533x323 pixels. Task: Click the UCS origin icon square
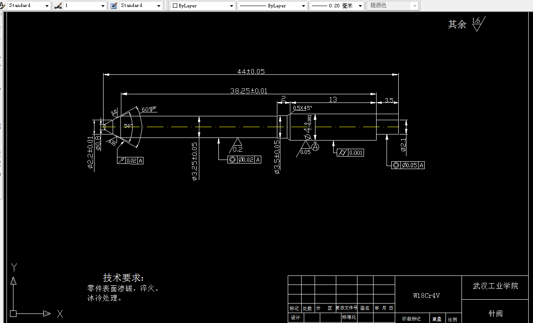(13, 313)
